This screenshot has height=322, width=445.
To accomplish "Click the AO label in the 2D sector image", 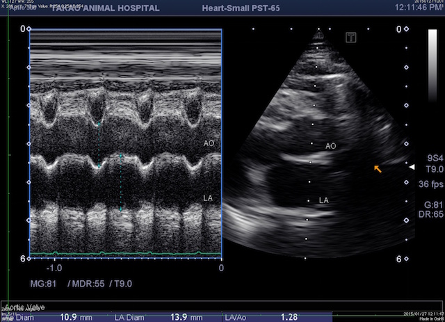I will click(331, 146).
